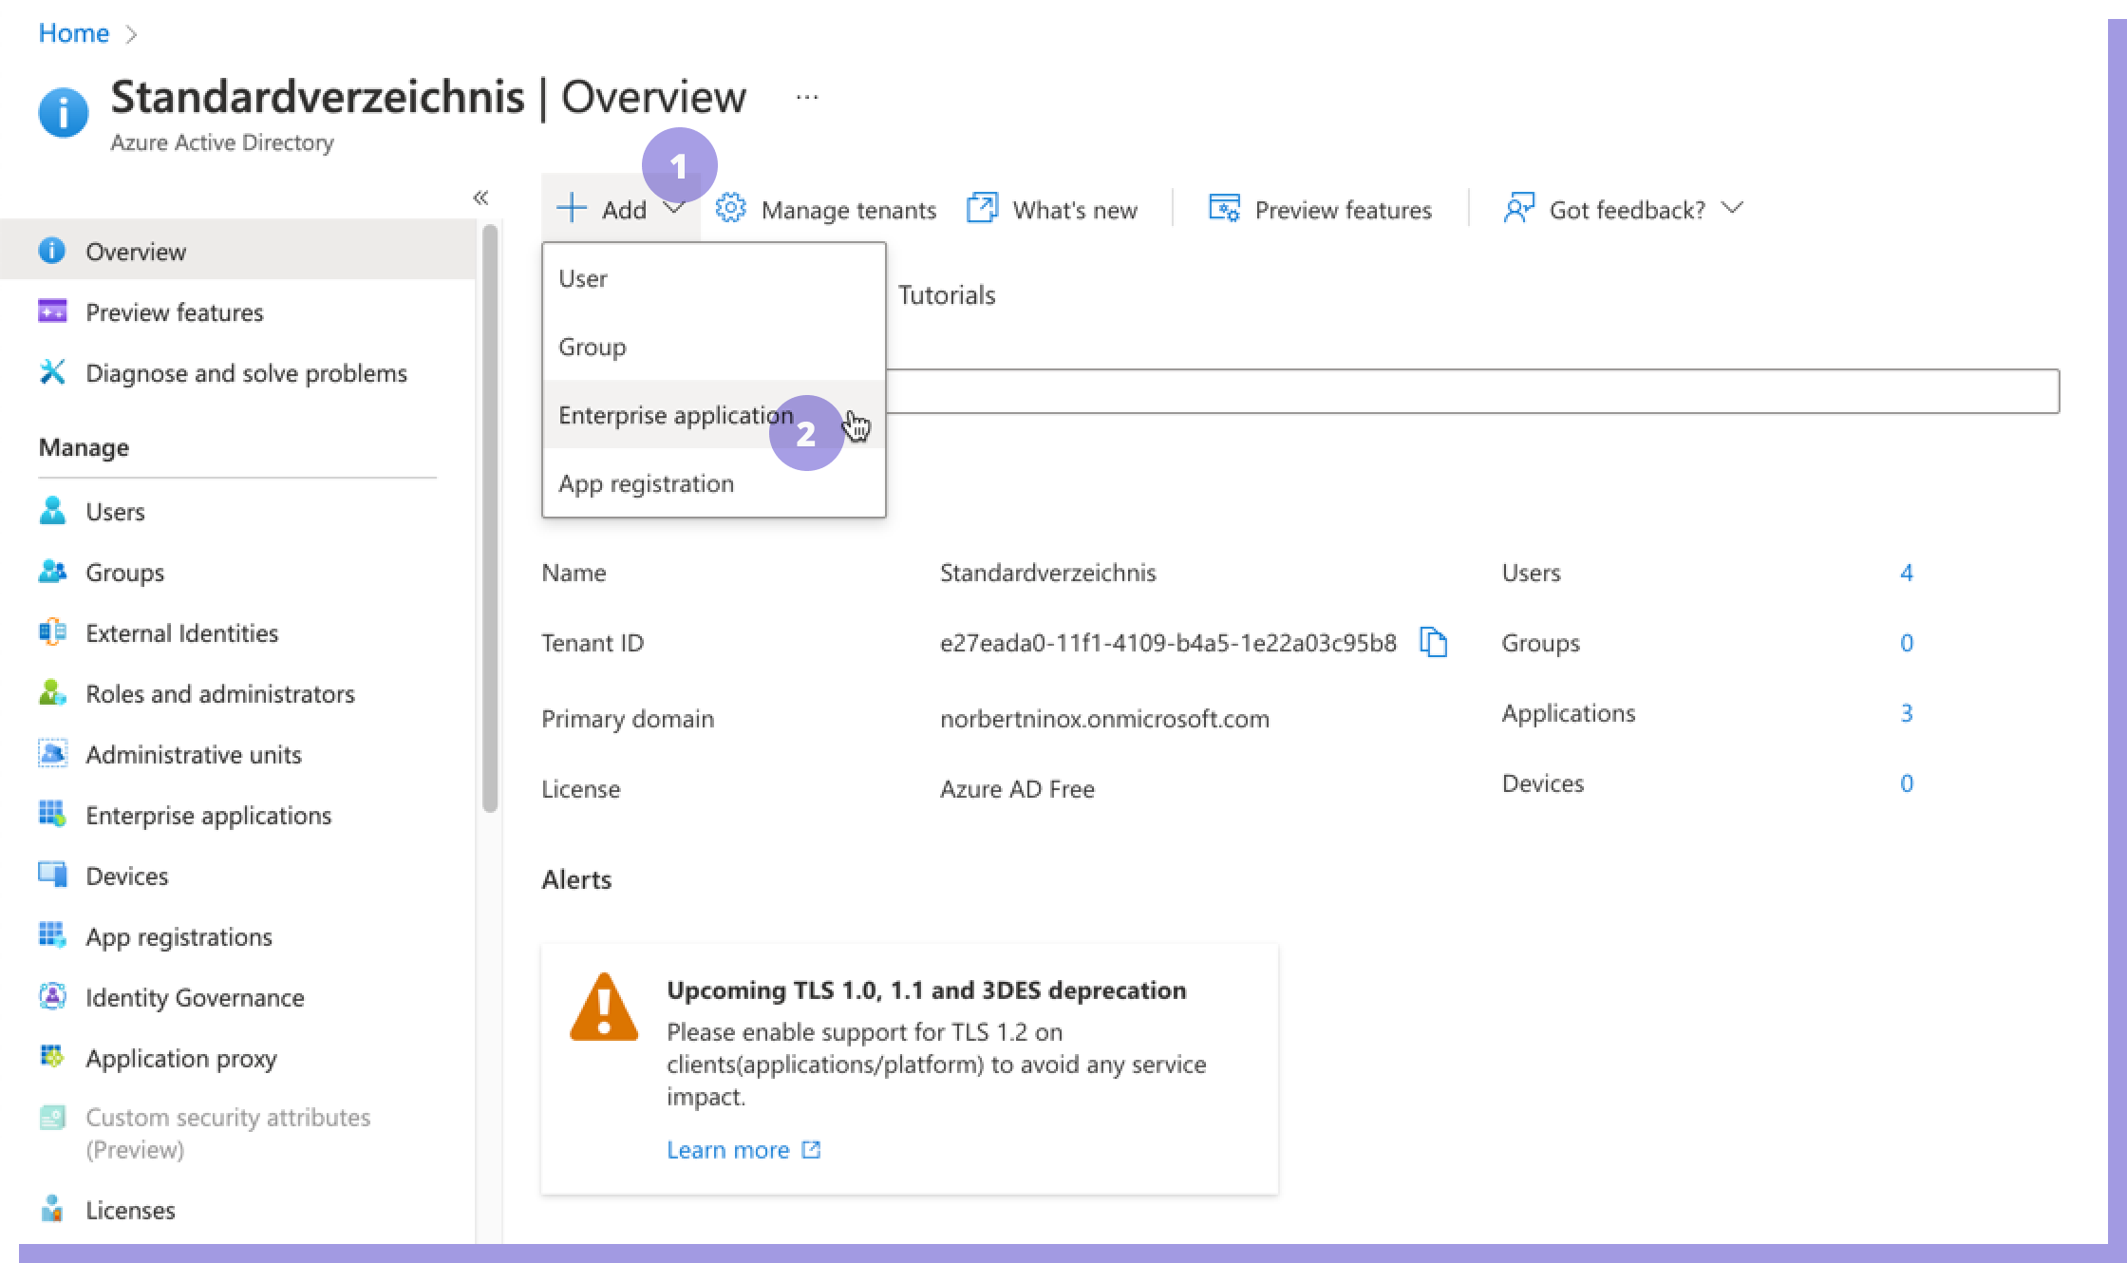Open the Applications count link showing 3
The height and width of the screenshot is (1263, 2127).
point(1906,713)
